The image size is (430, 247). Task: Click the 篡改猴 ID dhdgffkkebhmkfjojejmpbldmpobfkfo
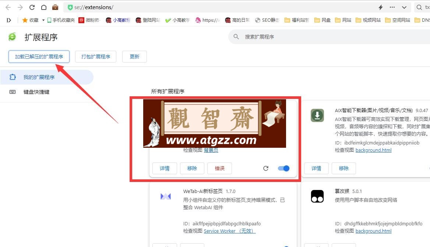(383, 224)
